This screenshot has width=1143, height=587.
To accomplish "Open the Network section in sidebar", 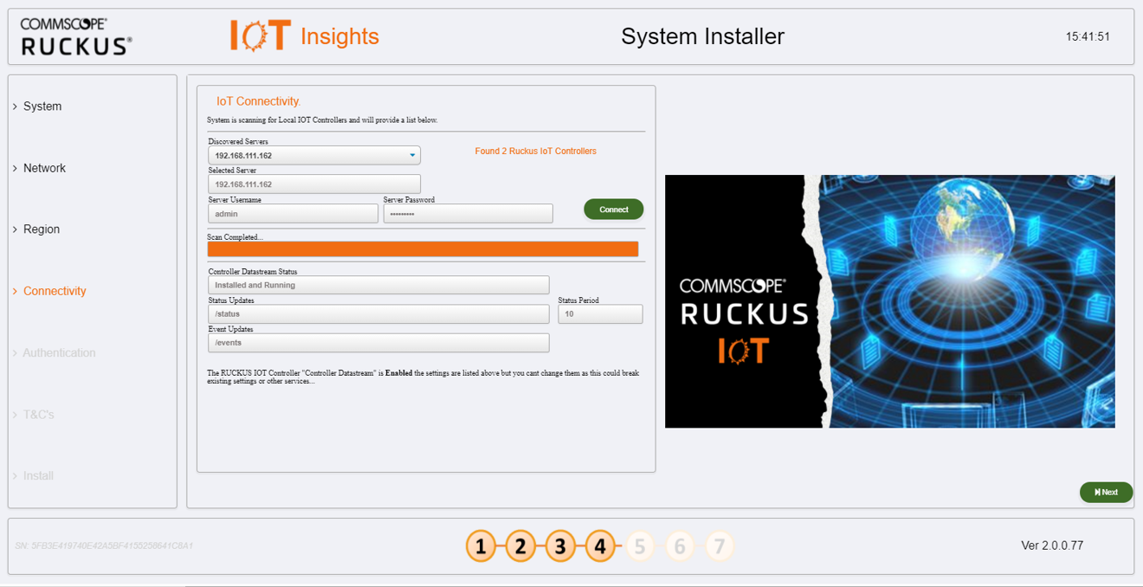I will pos(44,168).
